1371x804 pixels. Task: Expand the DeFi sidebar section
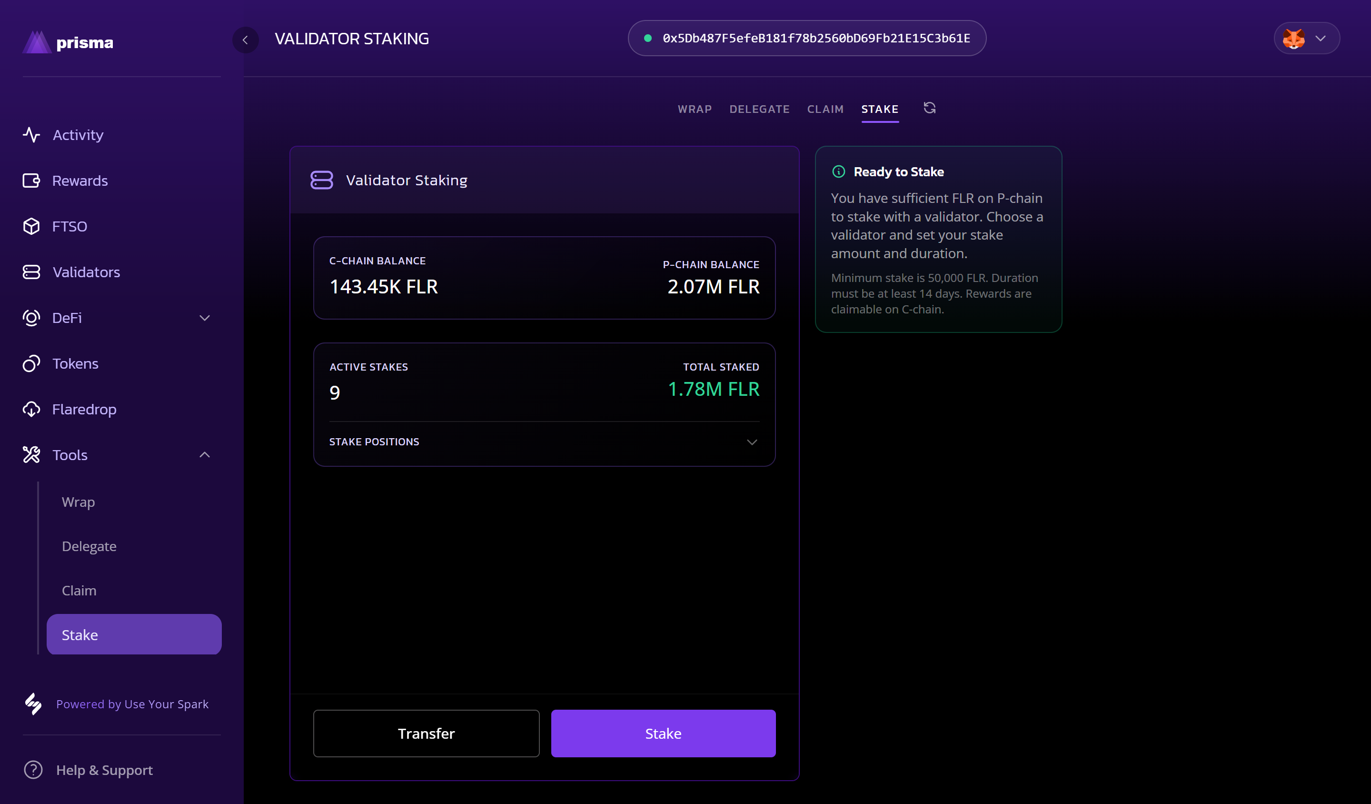pyautogui.click(x=204, y=318)
